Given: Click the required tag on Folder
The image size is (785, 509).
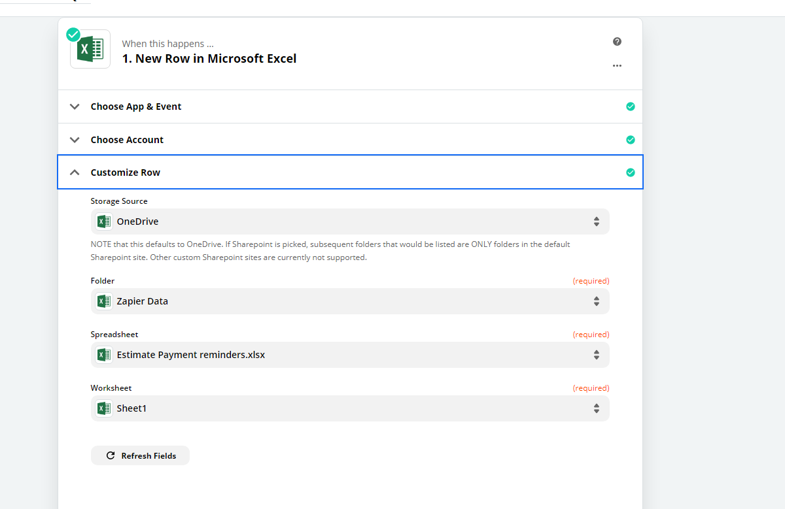Looking at the screenshot, I should tap(591, 281).
